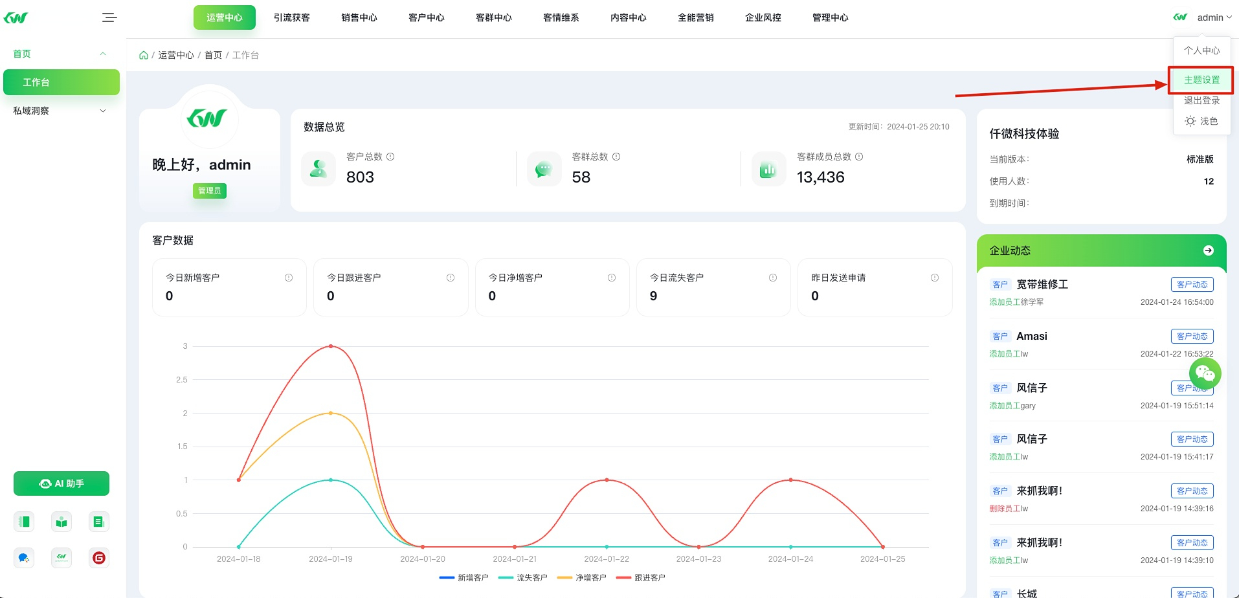
Task: Click the profile avatar above greeting
Action: 209,118
